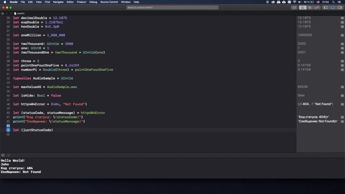Click the 'let http404Error' tuple line
345x194 pixels.
pos(50,104)
